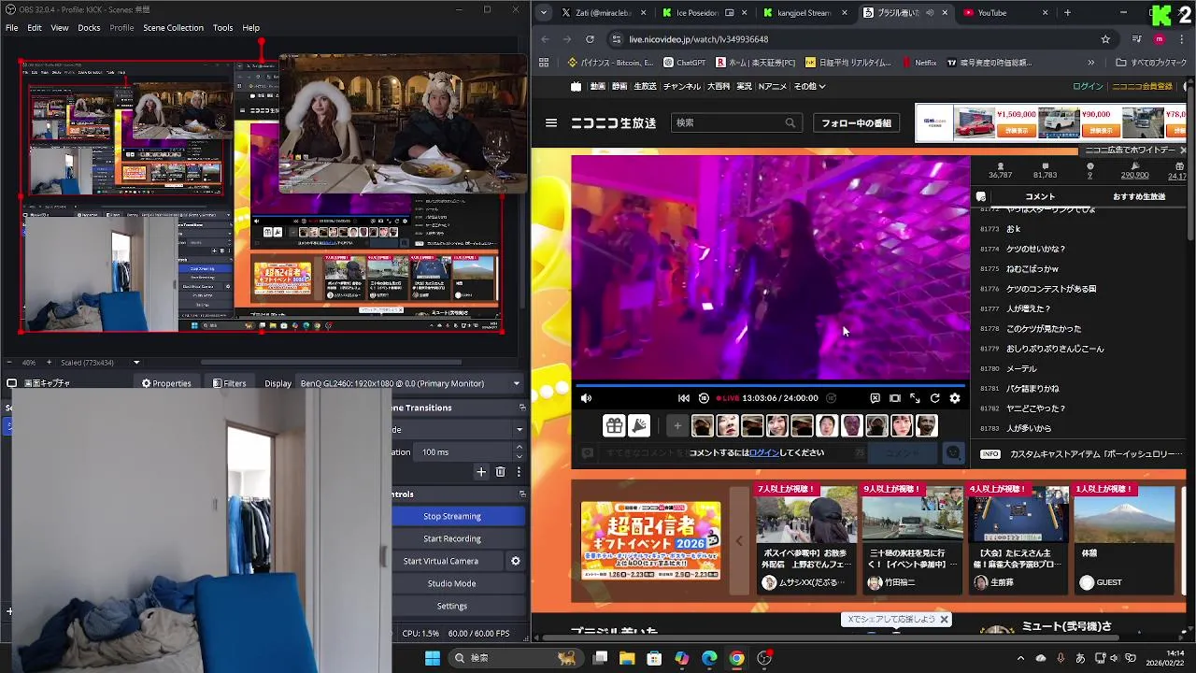Click Start Recording in OBS
The width and height of the screenshot is (1196, 673).
click(452, 538)
